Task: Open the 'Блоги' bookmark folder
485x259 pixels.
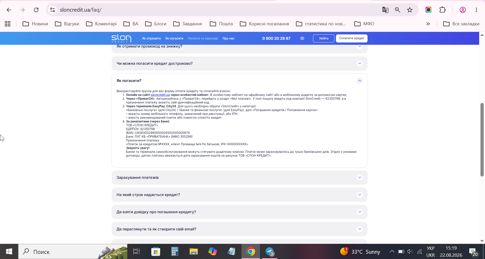Action: click(156, 24)
